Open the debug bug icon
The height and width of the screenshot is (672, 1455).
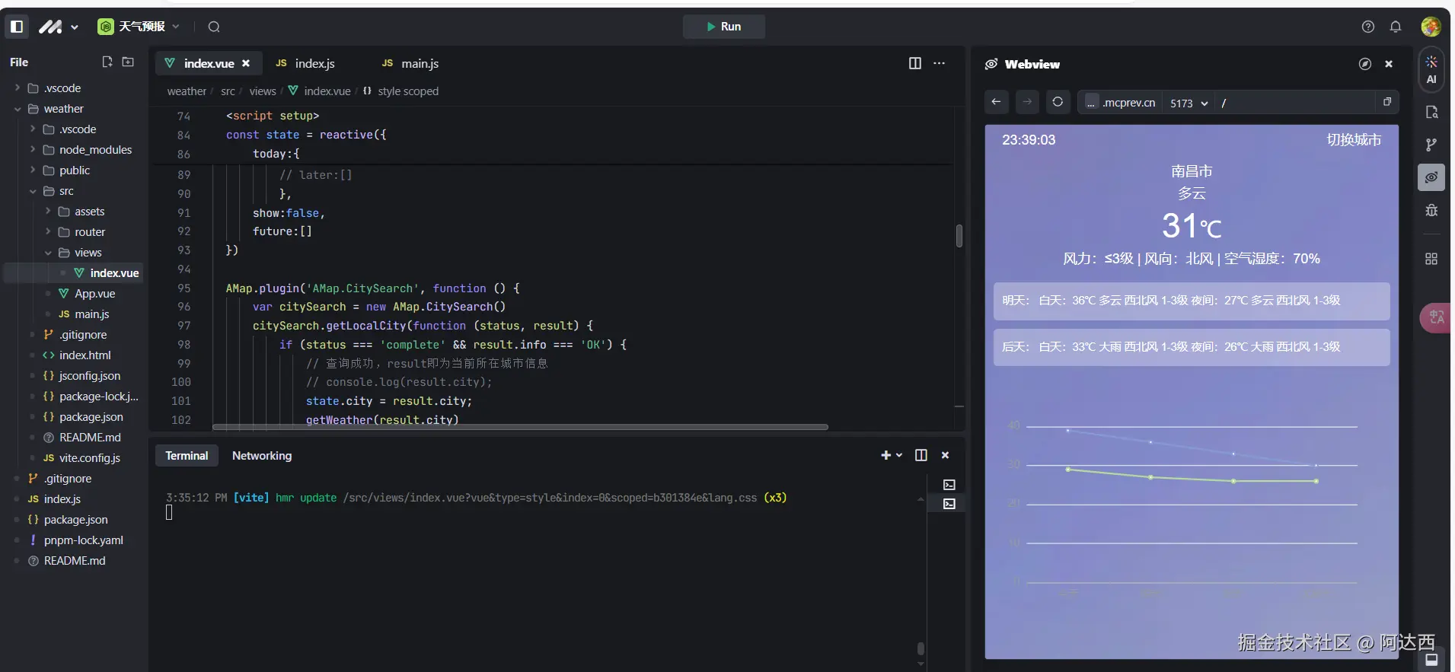pos(1431,210)
